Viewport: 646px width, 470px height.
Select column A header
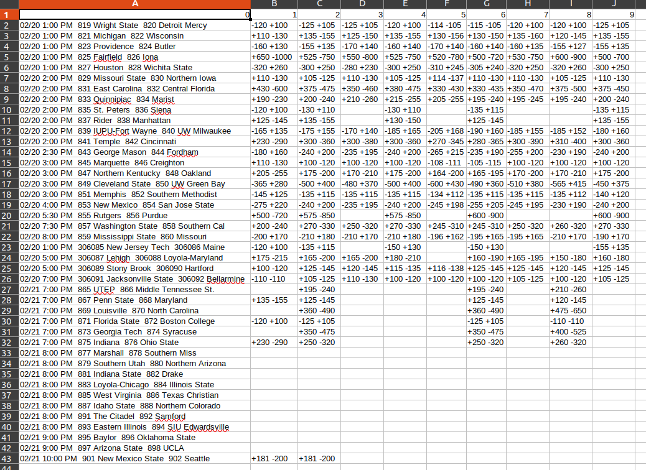pyautogui.click(x=134, y=4)
